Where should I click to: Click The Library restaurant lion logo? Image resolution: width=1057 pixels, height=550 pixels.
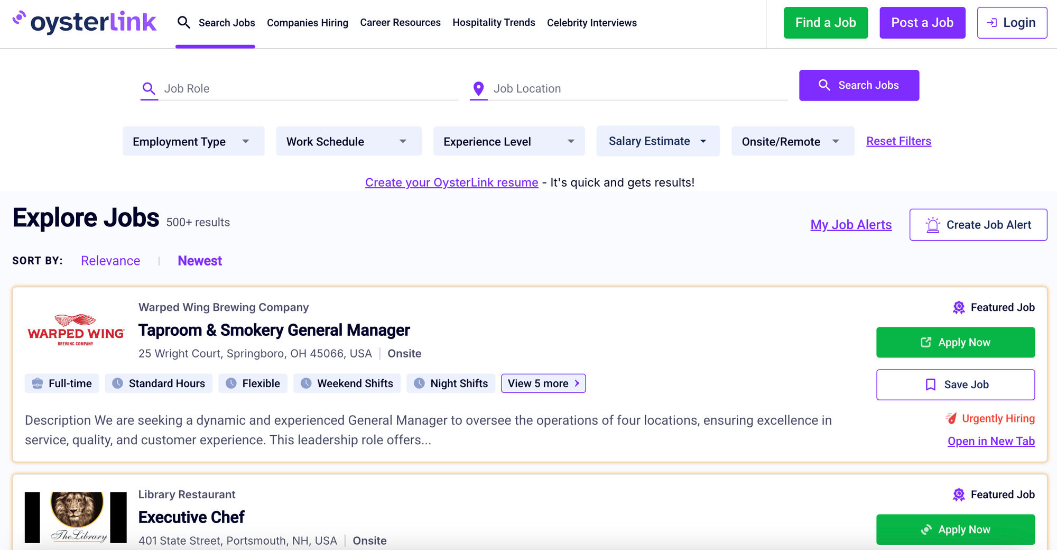76,517
